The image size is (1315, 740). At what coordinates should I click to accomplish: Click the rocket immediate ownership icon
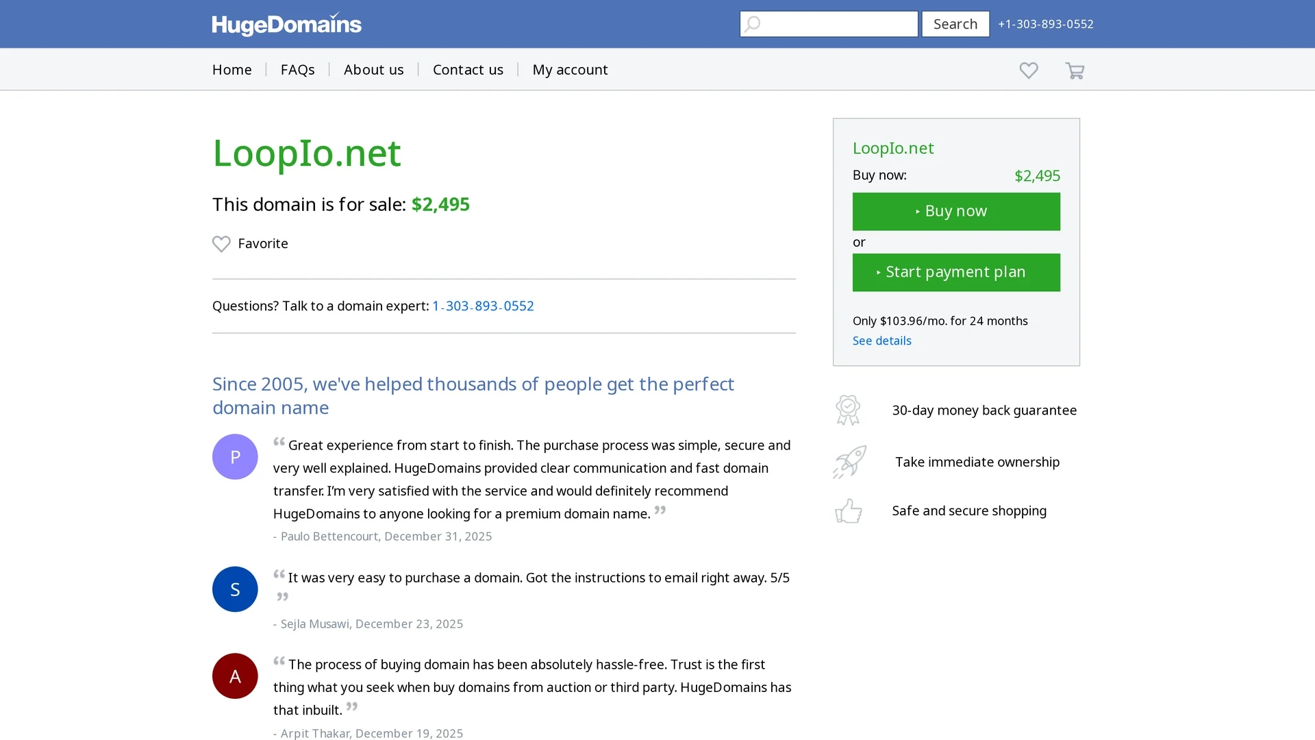coord(849,462)
